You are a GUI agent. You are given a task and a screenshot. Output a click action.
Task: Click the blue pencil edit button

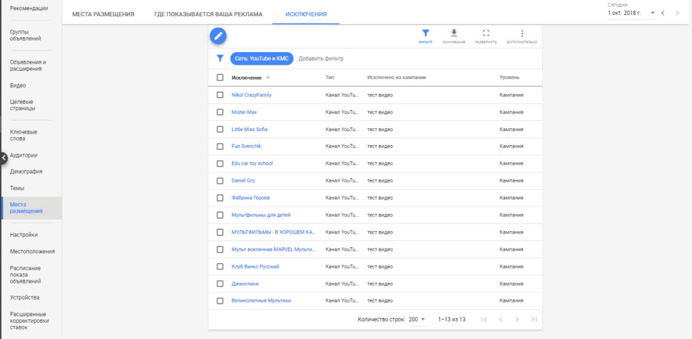pyautogui.click(x=218, y=36)
